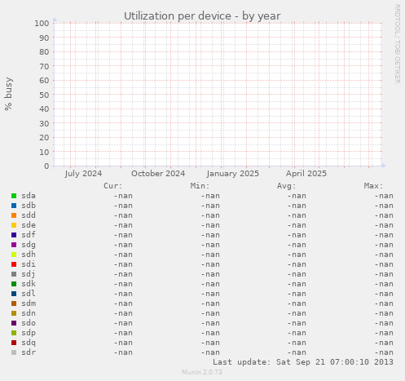Click the sdk device label

(29, 284)
